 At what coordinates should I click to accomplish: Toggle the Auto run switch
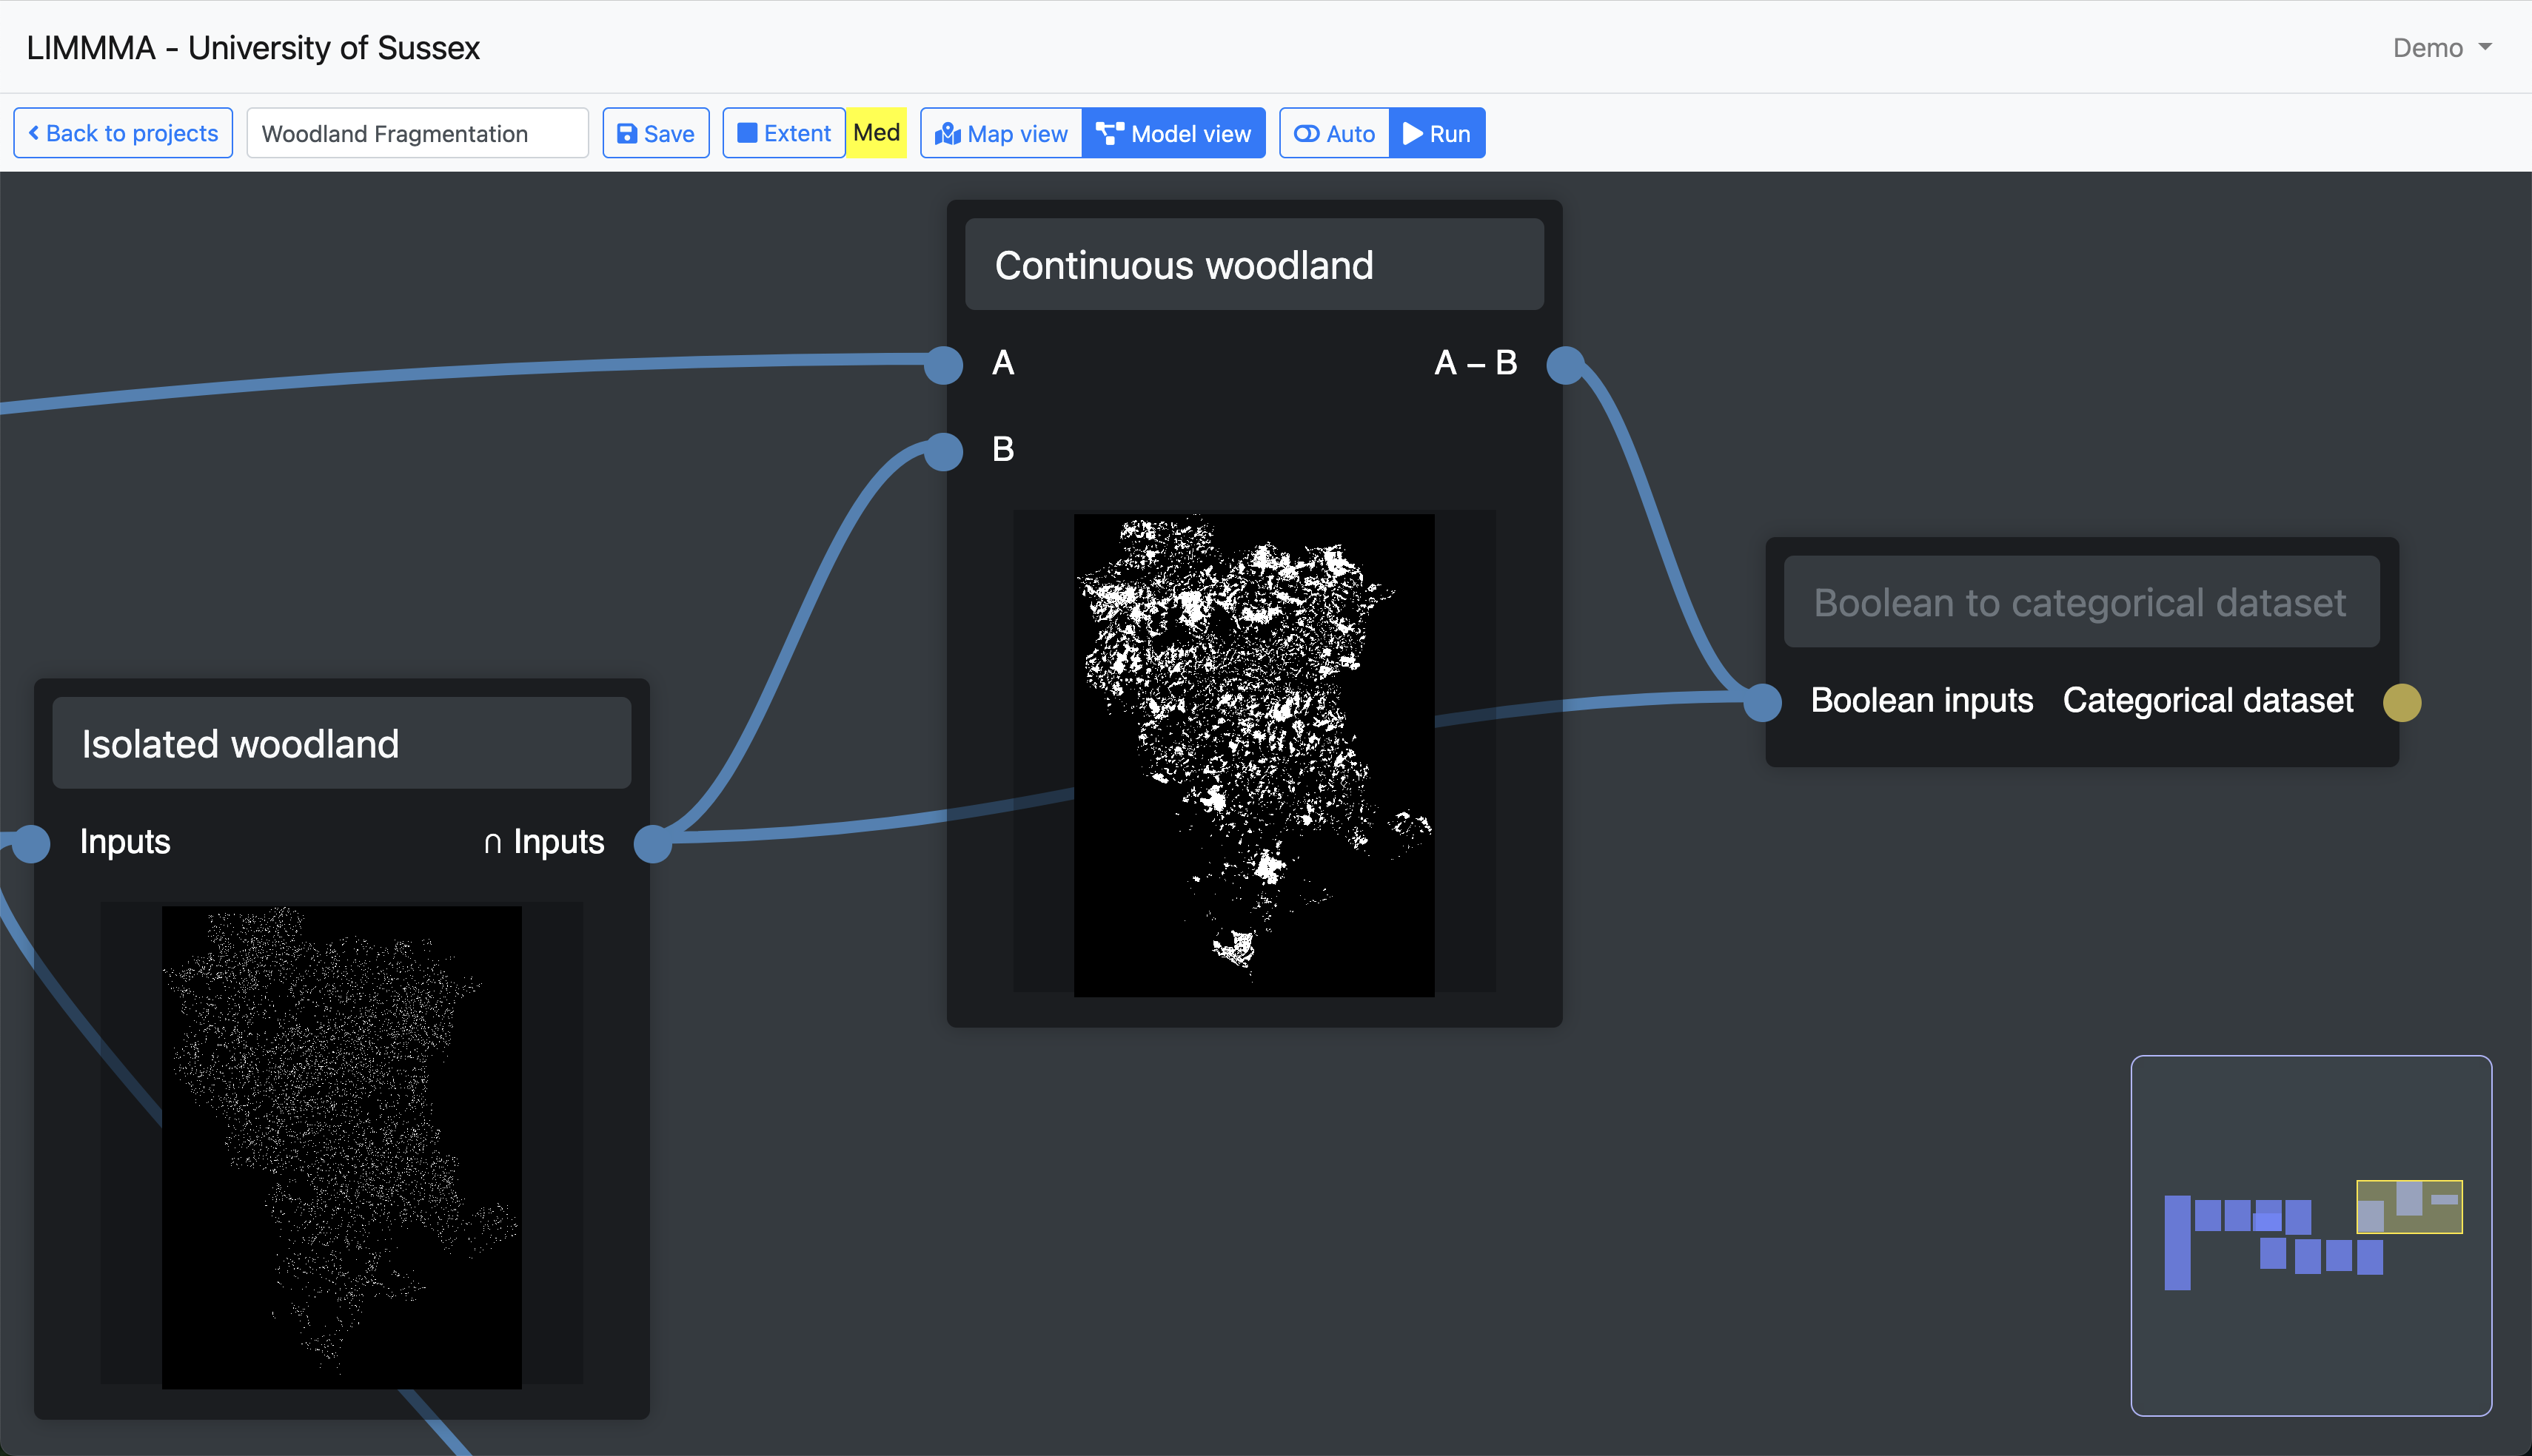tap(1333, 133)
